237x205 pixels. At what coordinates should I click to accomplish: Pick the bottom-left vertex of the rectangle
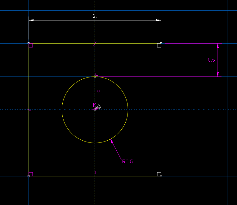[29, 176]
